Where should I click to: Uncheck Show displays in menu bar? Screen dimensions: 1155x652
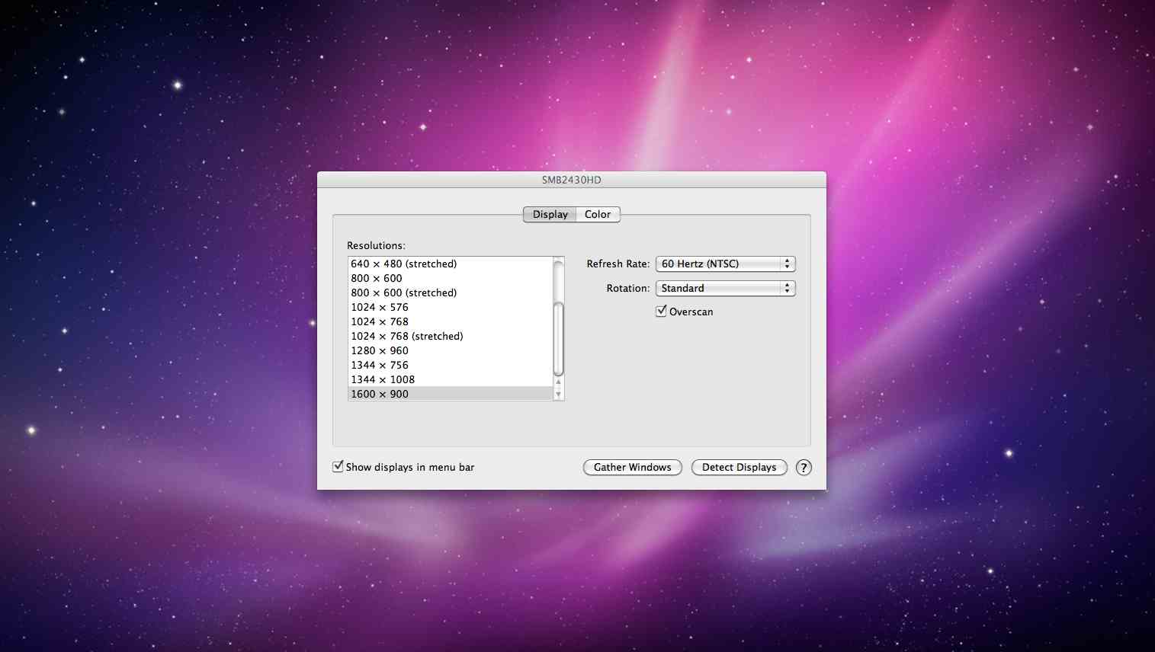click(x=338, y=467)
